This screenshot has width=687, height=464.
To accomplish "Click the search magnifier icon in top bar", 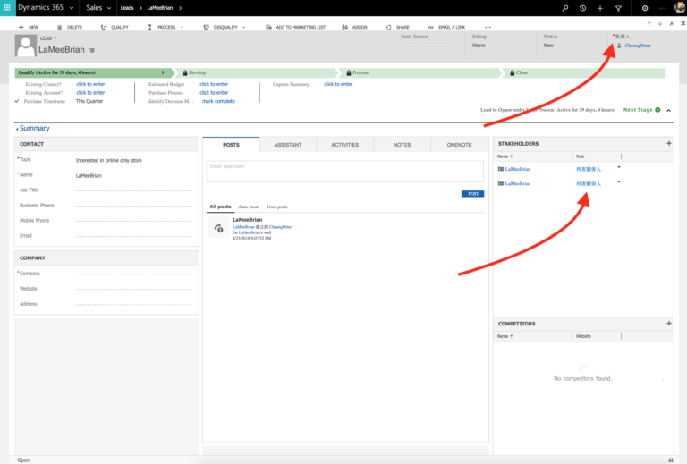I will click(x=565, y=8).
